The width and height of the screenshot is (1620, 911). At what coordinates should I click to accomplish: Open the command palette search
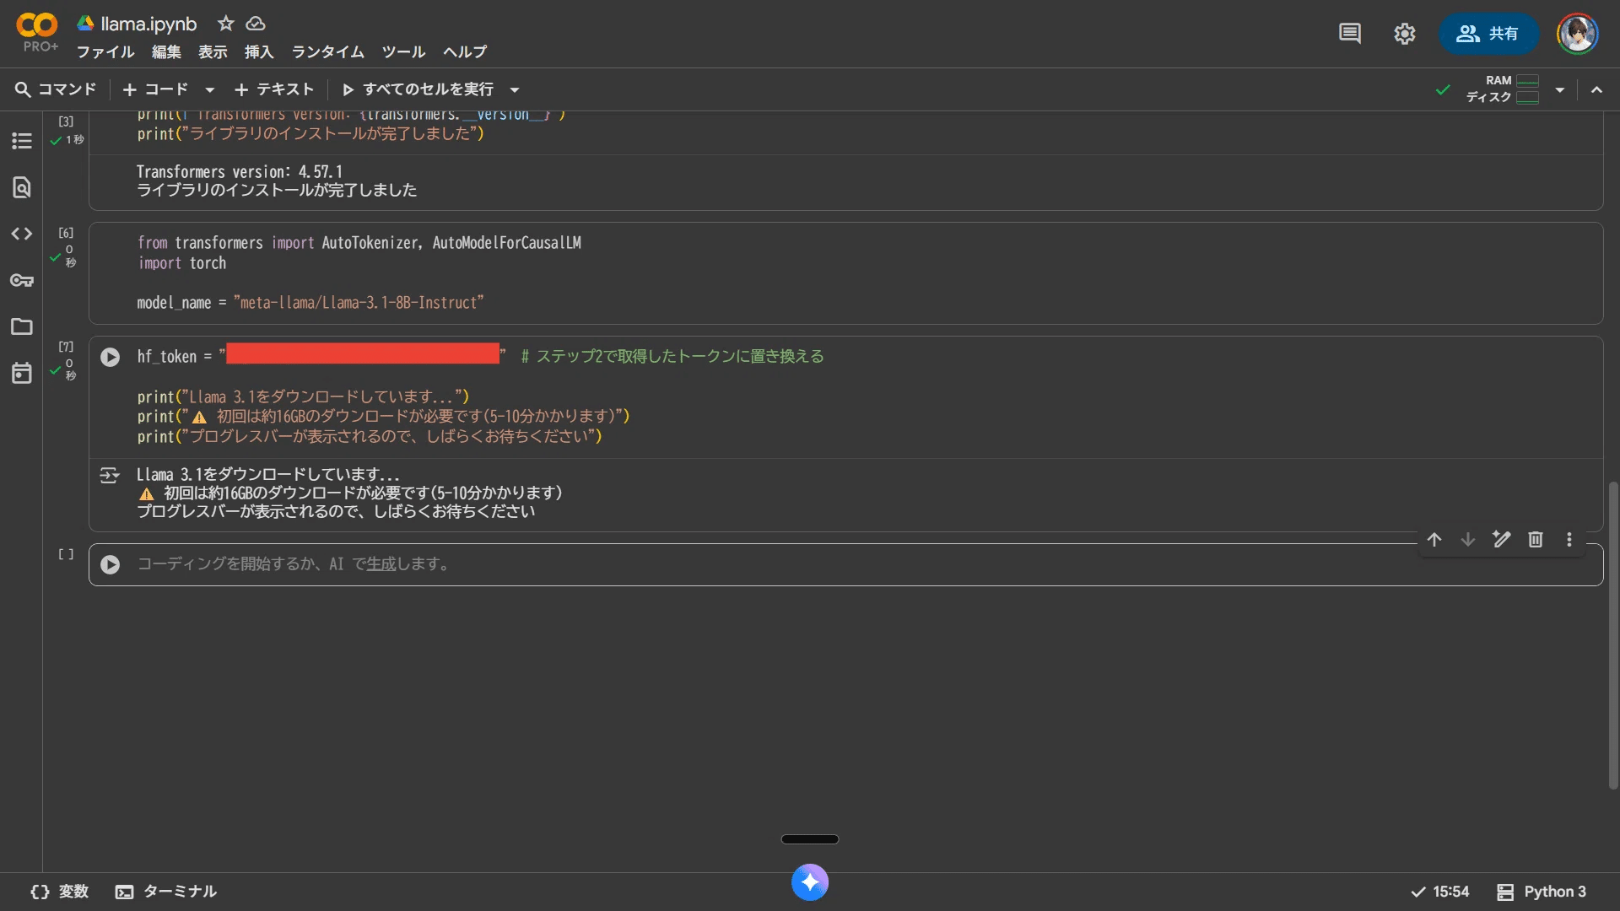pyautogui.click(x=56, y=89)
